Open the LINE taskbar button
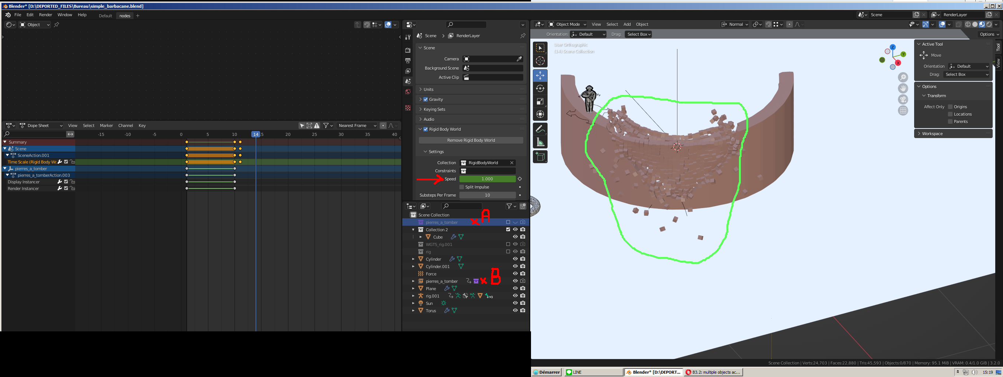The image size is (1003, 377). tap(593, 372)
